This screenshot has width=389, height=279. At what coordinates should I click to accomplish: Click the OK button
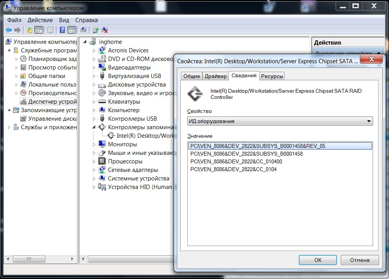(317, 260)
